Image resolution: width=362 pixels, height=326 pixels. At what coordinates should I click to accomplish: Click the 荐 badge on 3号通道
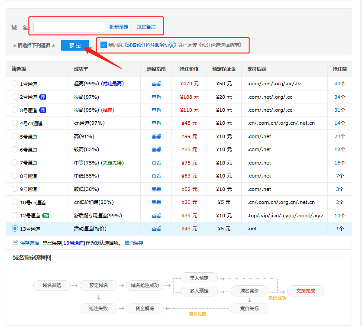(x=42, y=110)
